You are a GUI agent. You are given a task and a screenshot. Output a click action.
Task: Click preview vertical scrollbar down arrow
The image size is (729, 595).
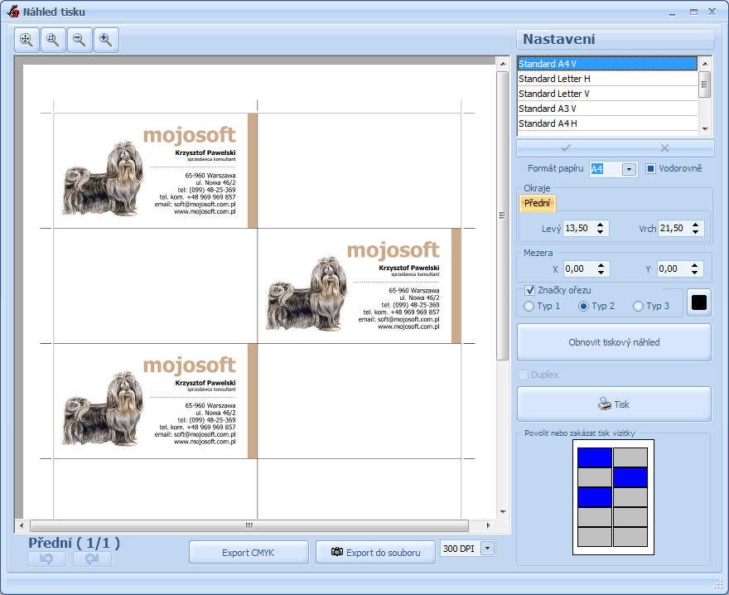coord(503,512)
